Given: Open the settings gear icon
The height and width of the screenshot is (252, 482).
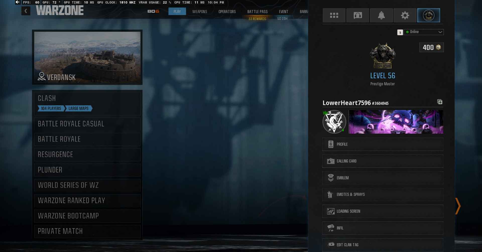Looking at the screenshot, I should 405,15.
